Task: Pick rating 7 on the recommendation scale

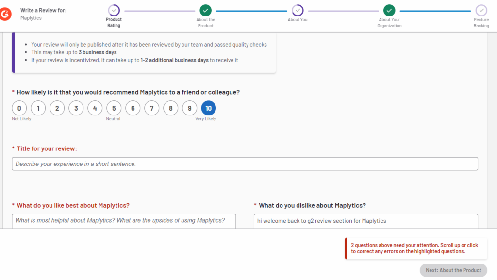Action: 151,108
